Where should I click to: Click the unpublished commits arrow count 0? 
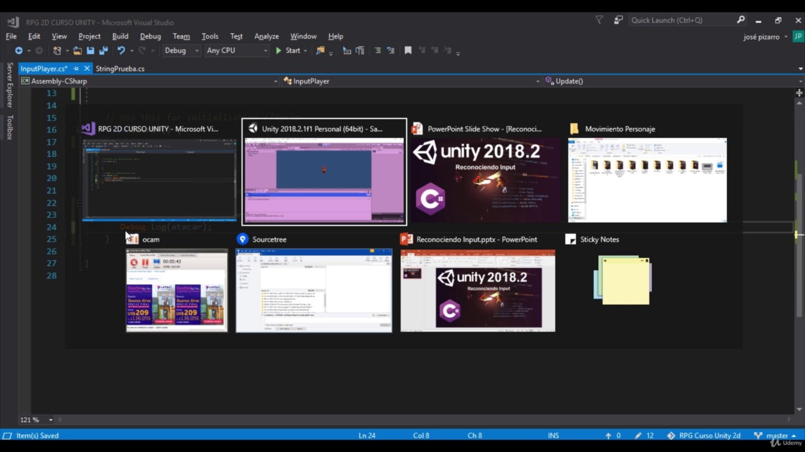pos(613,436)
